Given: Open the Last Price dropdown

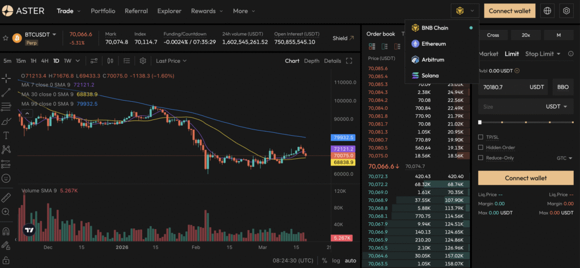Looking at the screenshot, I should [171, 60].
